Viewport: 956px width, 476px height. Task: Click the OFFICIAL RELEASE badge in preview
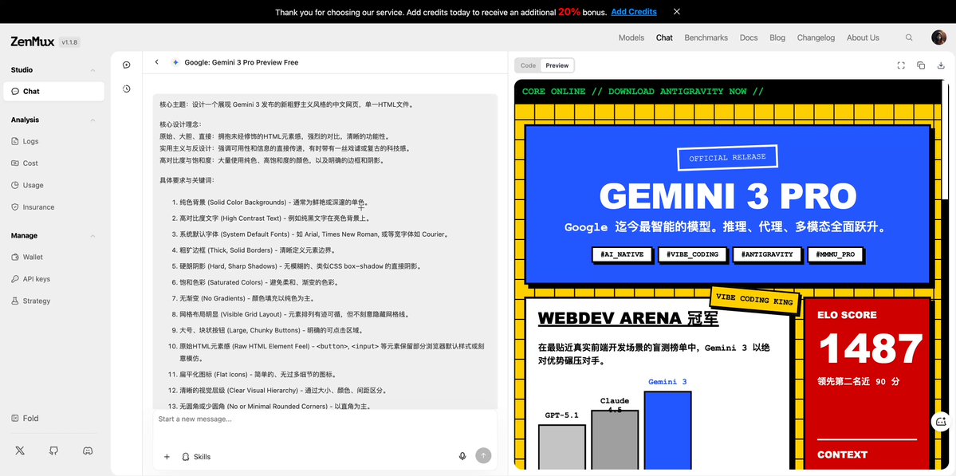coord(727,158)
